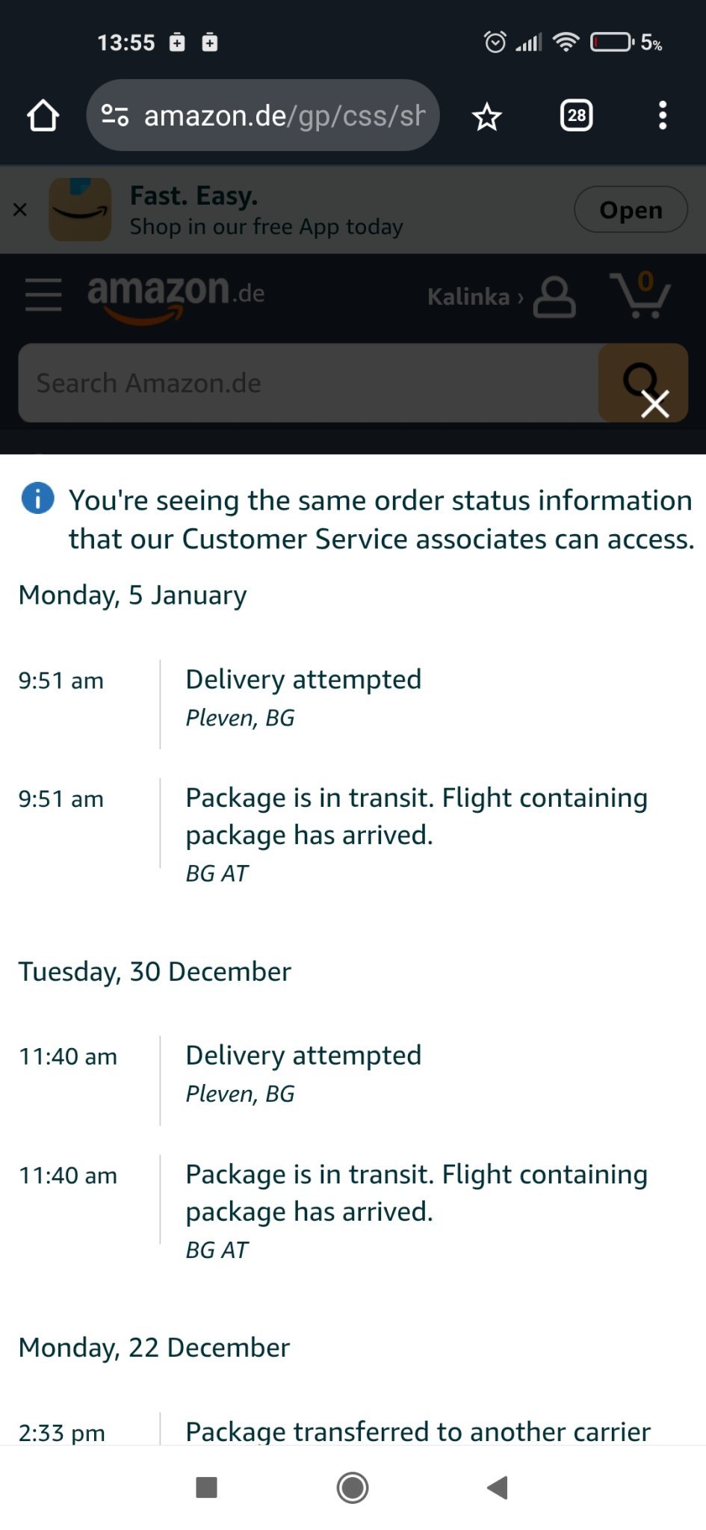Focus the Search Amazon.de field
The image size is (706, 1530).
point(308,383)
